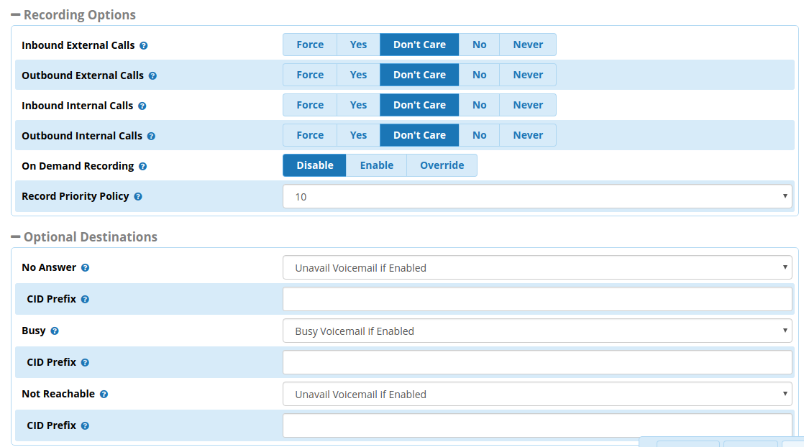
Task: Select Don't Care for Outbound Internal Calls
Action: pyautogui.click(x=419, y=135)
